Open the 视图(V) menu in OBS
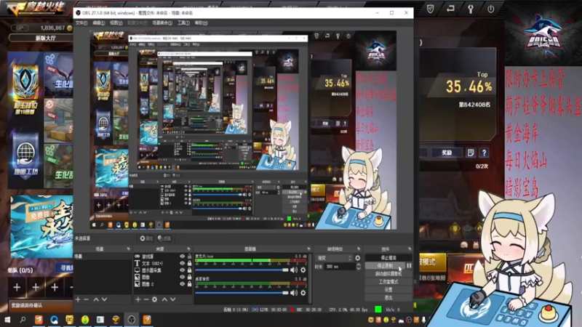Viewport: 582px width, 327px height. click(116, 23)
